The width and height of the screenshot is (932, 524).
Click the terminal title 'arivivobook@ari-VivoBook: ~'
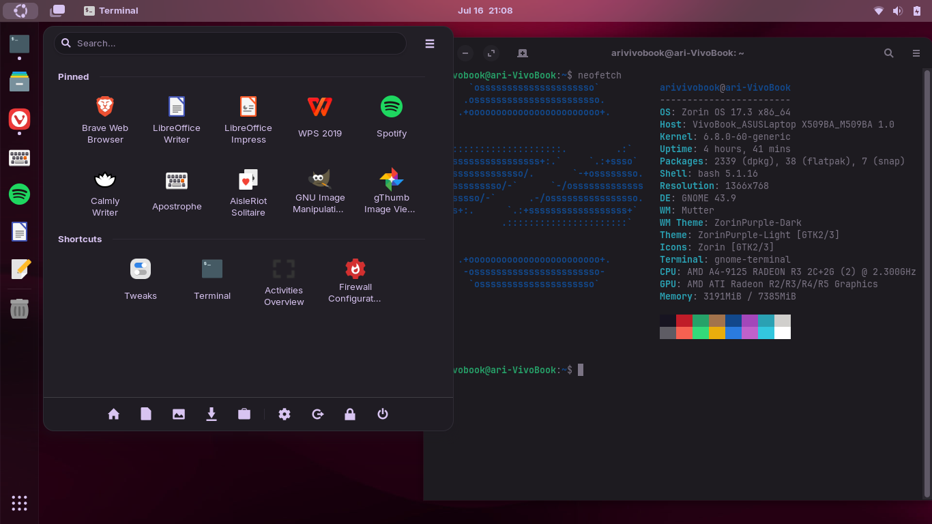(678, 53)
